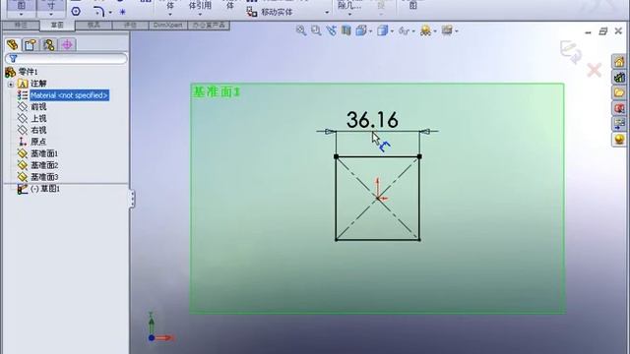Open the Design Library task pane
The height and width of the screenshot is (354, 630).
click(x=619, y=77)
